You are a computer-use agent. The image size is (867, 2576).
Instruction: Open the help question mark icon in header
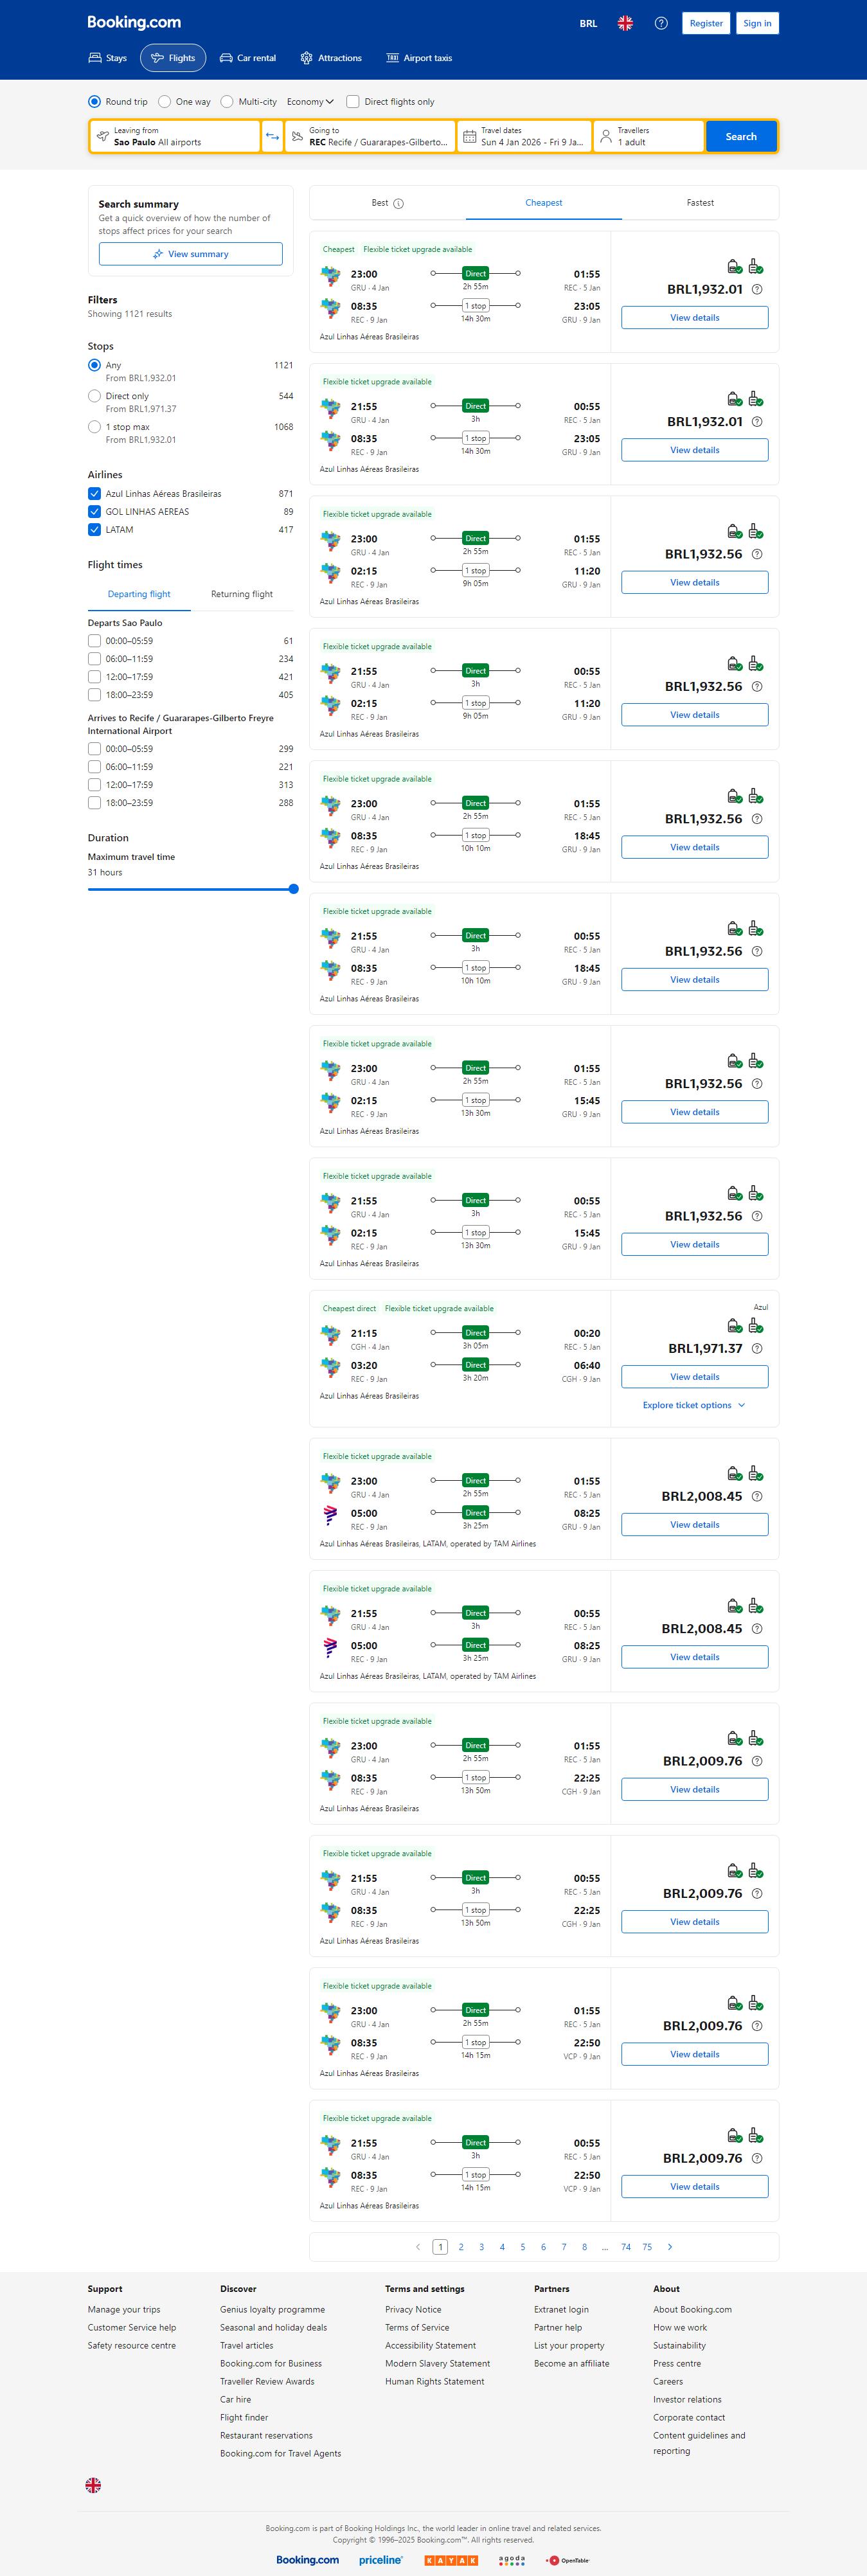tap(661, 23)
